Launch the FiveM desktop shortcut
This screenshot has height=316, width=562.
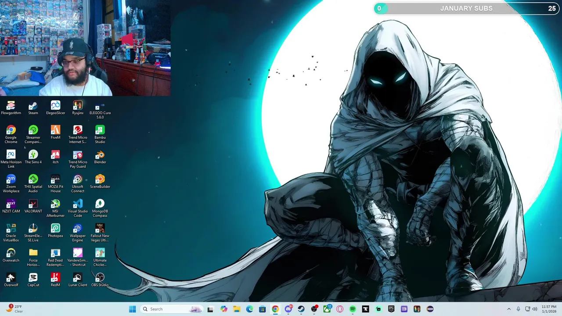[x=55, y=133]
